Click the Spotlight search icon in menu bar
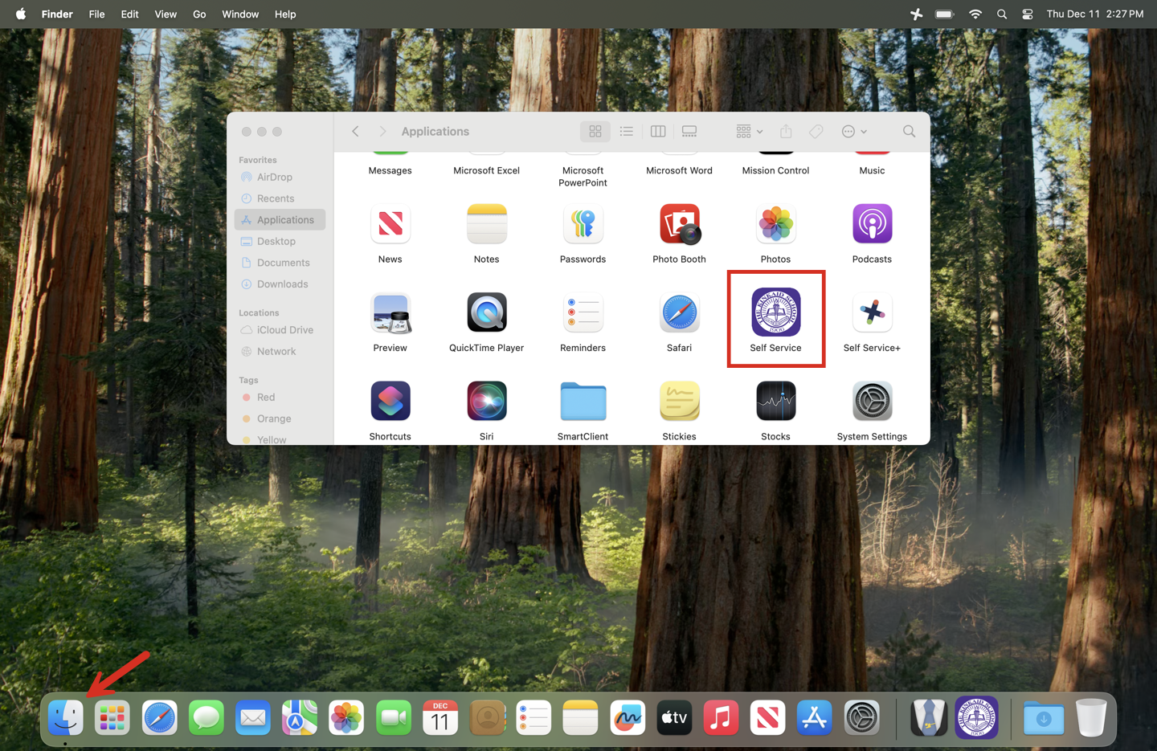Viewport: 1157px width, 751px height. pyautogui.click(x=1002, y=14)
